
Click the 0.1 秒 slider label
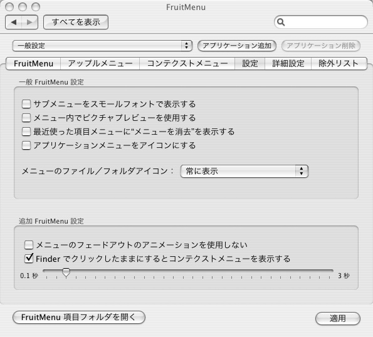tap(29, 276)
